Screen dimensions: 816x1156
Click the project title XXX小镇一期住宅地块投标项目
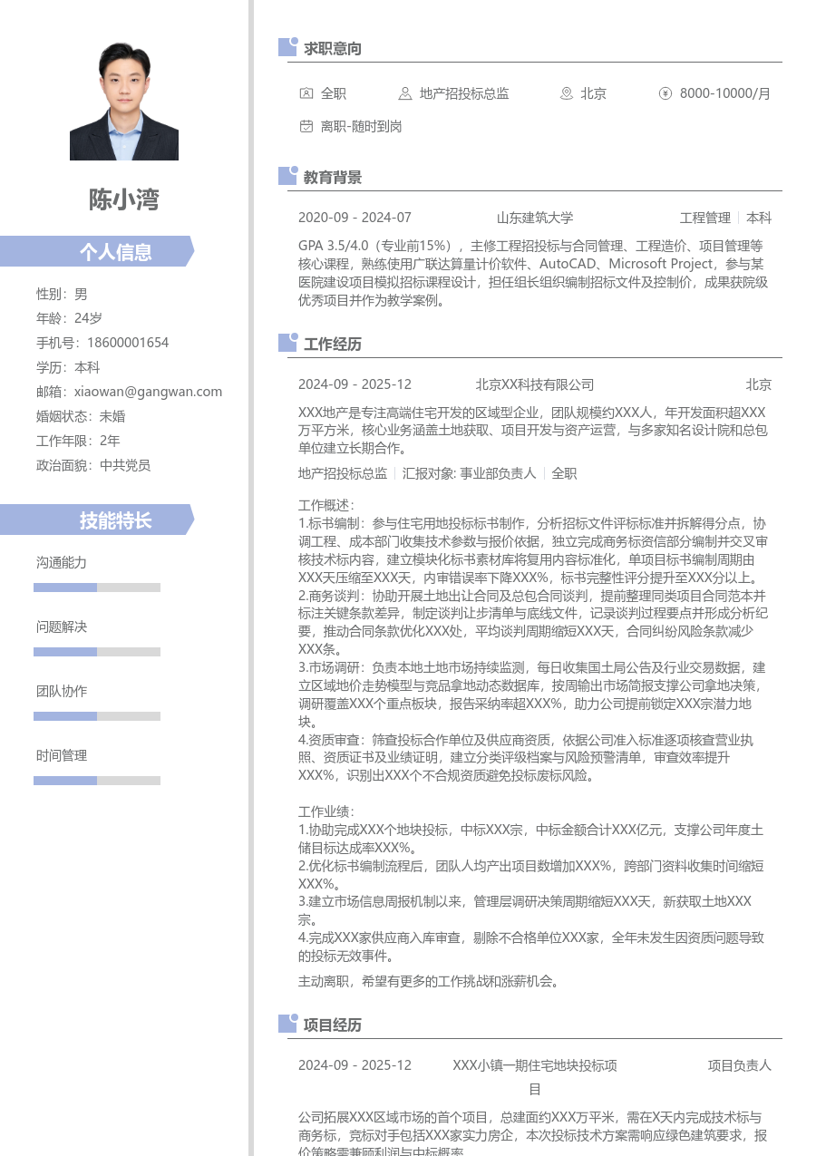tap(535, 1077)
